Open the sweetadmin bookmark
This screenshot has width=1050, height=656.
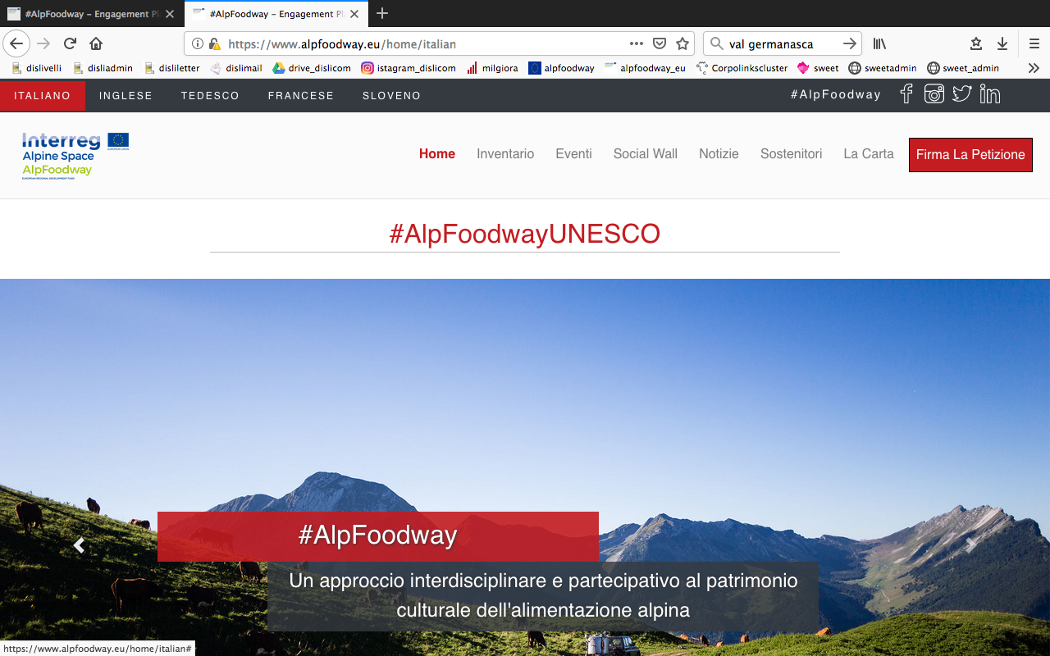tap(883, 68)
